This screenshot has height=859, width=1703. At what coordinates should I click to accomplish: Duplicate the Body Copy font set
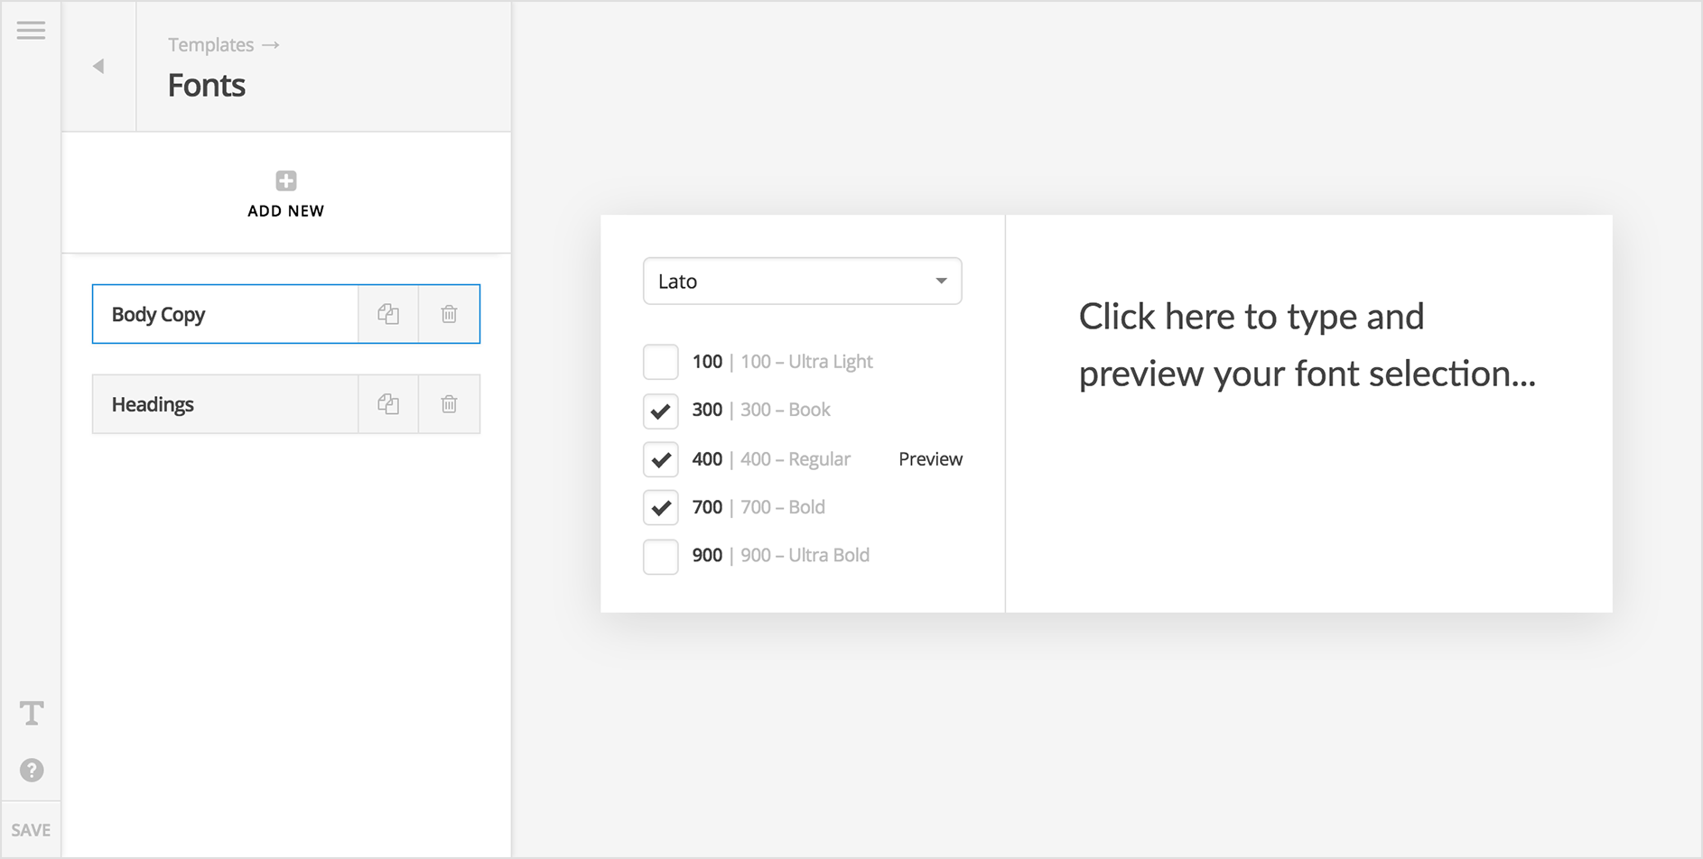click(x=388, y=314)
